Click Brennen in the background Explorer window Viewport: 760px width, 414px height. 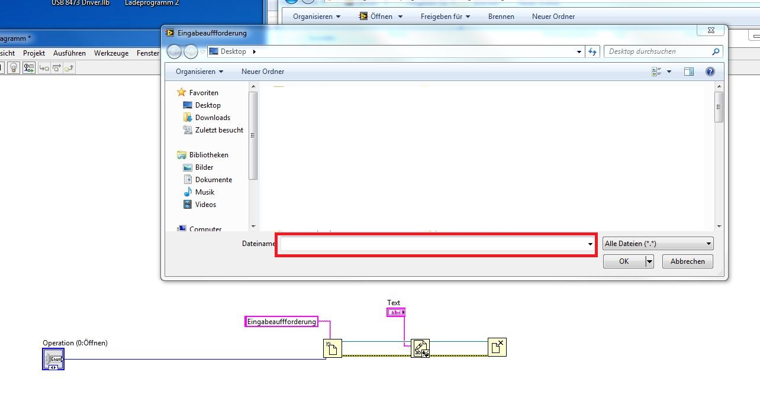pyautogui.click(x=501, y=17)
